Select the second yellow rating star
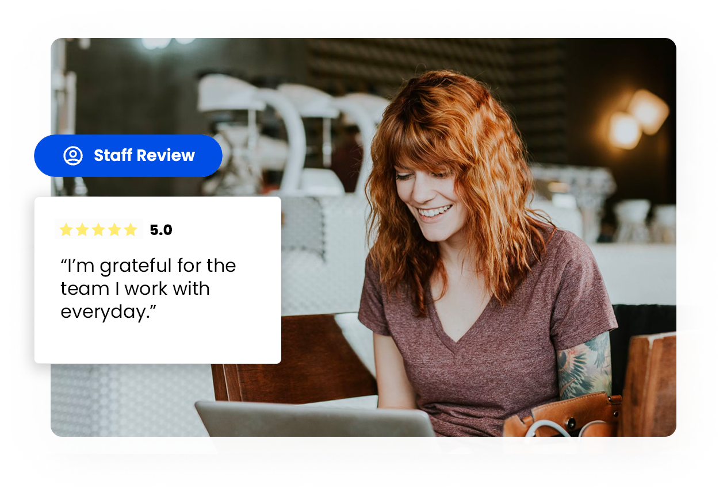 [x=82, y=230]
